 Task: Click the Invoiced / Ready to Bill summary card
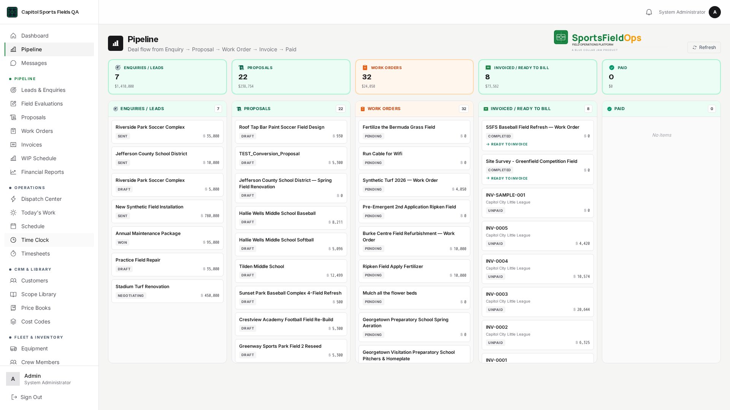click(538, 77)
